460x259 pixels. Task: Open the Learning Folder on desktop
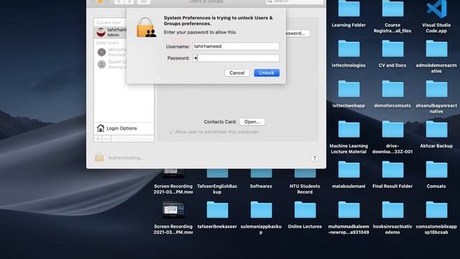click(x=349, y=9)
